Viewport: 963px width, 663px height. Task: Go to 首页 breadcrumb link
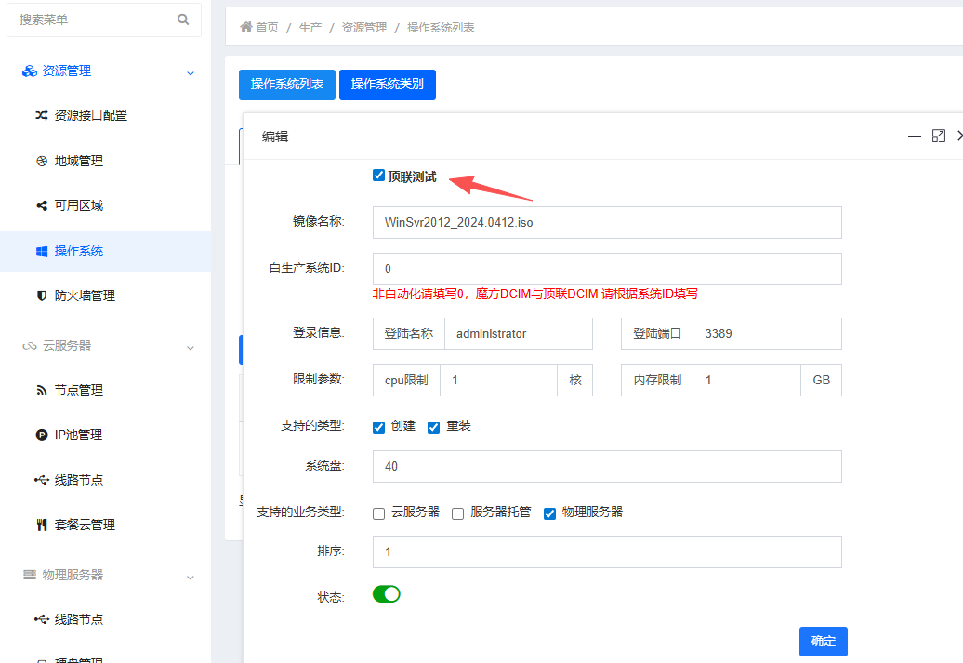point(267,28)
